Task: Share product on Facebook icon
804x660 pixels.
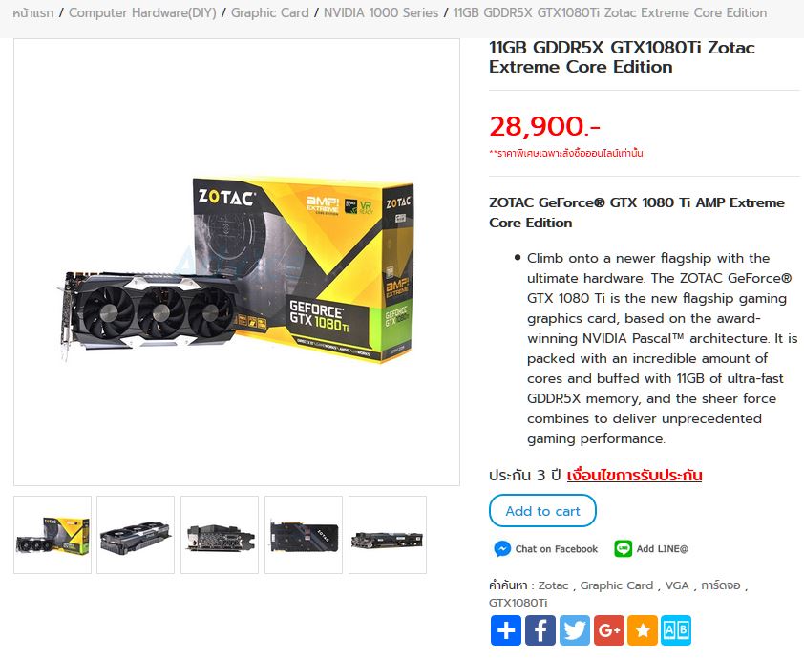Action: point(540,630)
